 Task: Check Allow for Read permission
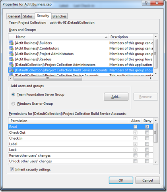[135, 127]
